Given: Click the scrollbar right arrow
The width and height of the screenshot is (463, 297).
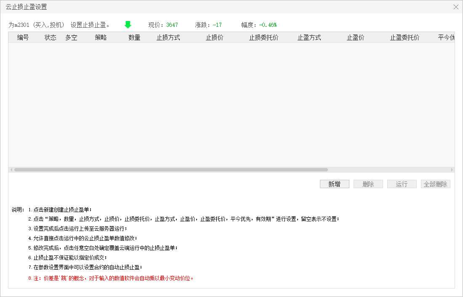Looking at the screenshot, I should (452, 170).
